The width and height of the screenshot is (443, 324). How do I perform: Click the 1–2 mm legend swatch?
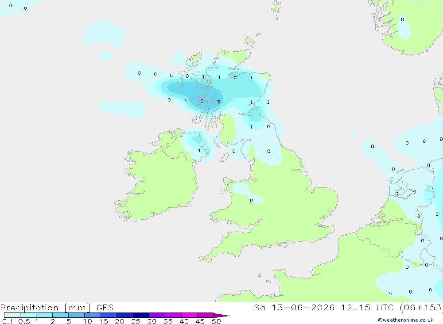(x=44, y=315)
